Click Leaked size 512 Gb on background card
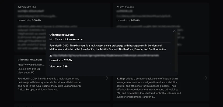The width and height of the screenshot is (223, 107). 29,69
